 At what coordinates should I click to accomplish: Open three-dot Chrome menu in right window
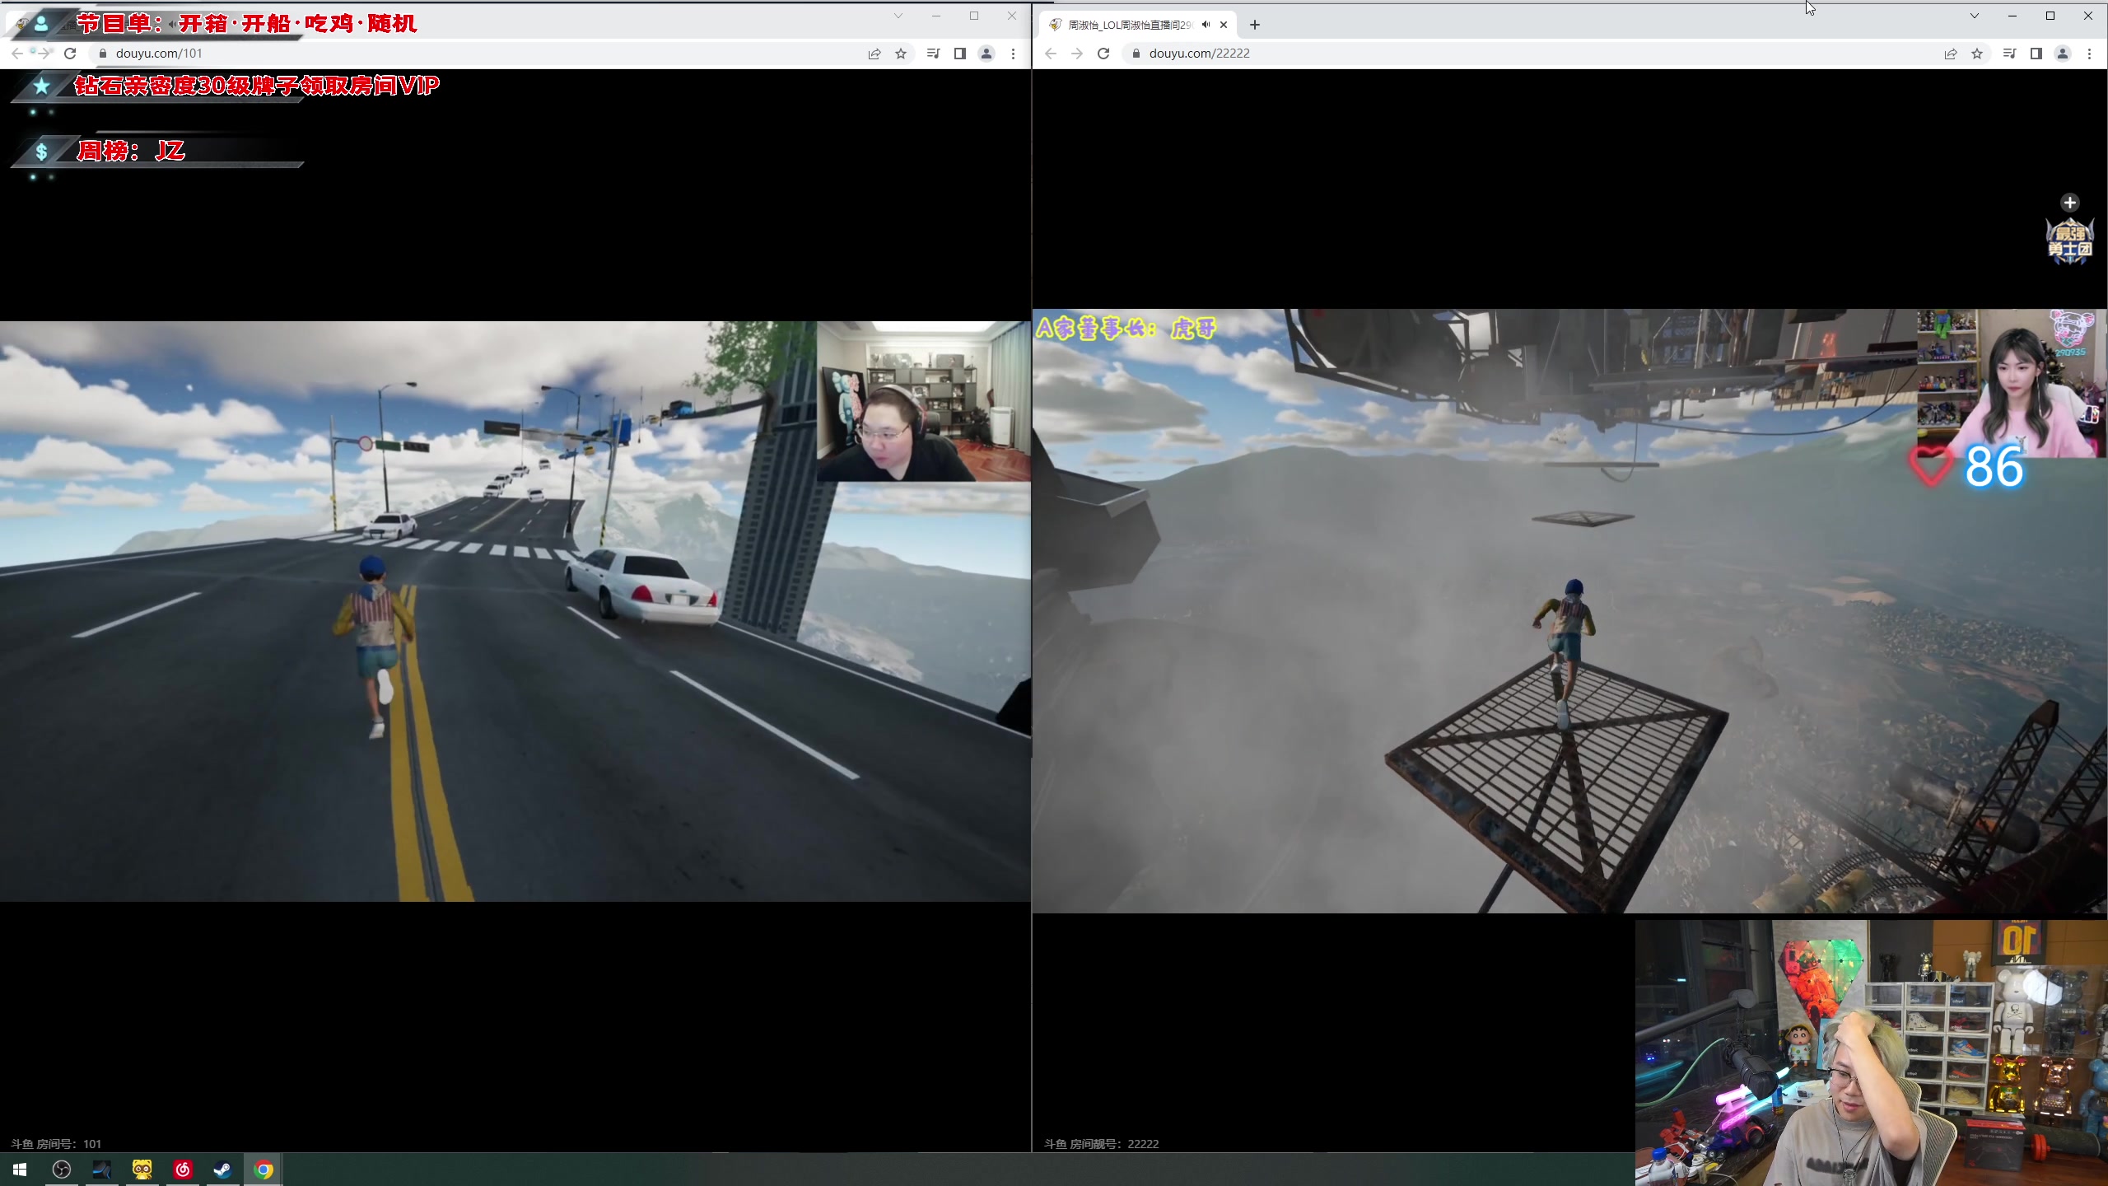(2089, 54)
